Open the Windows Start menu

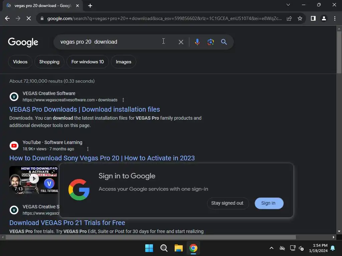[x=149, y=248]
